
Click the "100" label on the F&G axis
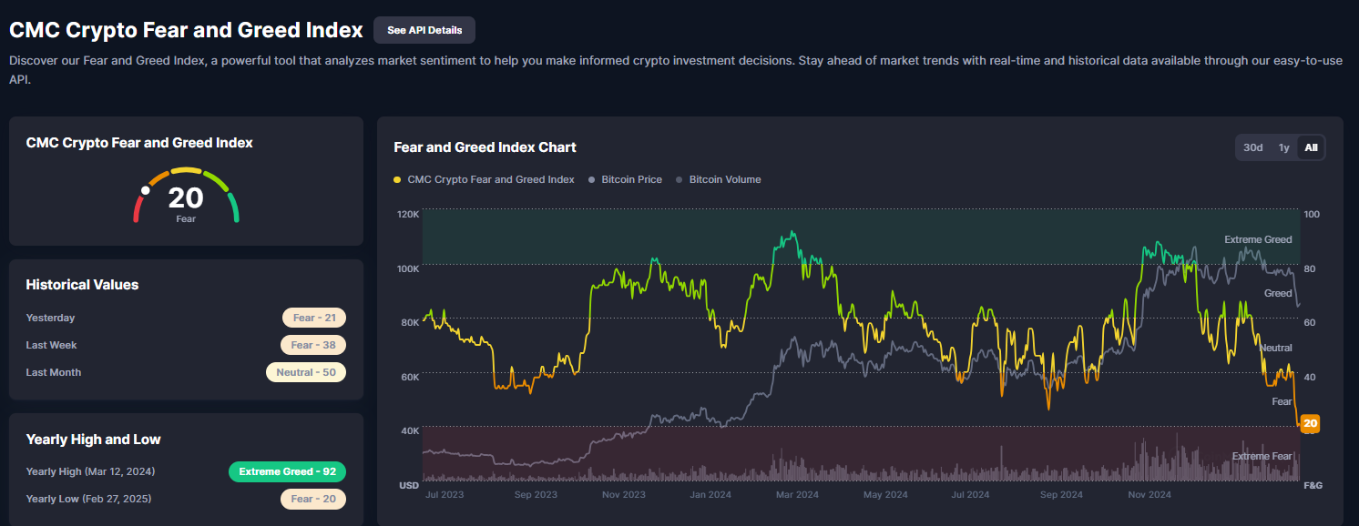point(1312,214)
